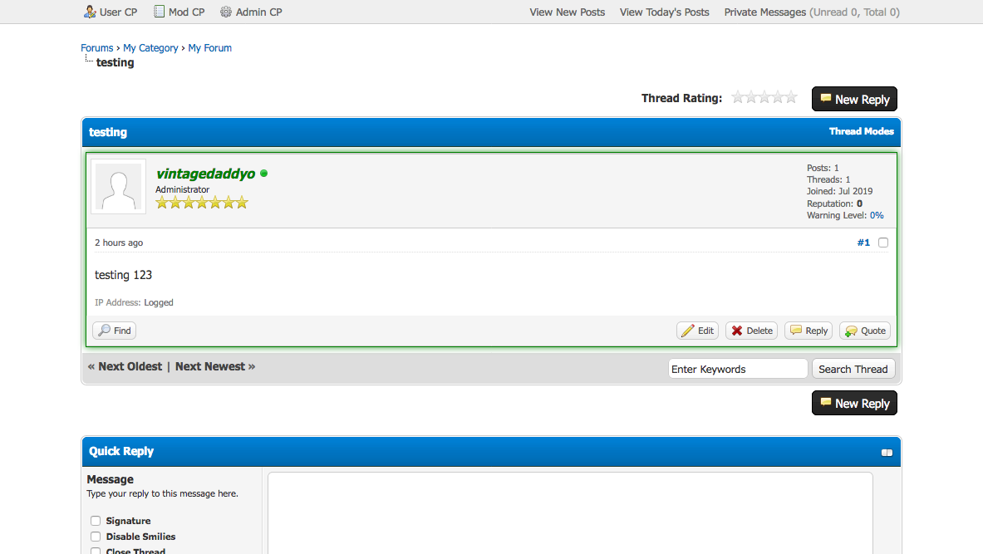Open View New Posts menu link

pos(567,12)
